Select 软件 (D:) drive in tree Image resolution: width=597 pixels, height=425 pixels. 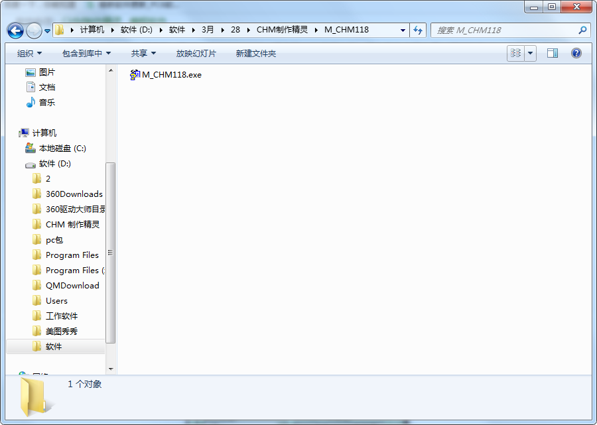55,164
